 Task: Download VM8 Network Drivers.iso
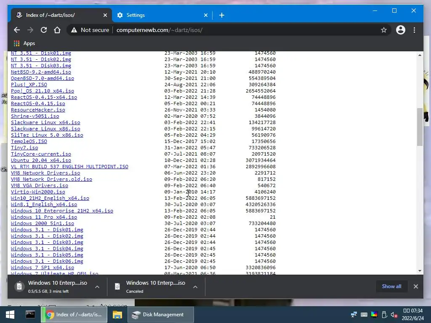45,173
